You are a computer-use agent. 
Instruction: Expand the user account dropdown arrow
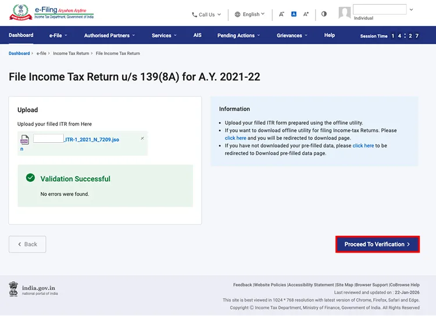click(411, 10)
